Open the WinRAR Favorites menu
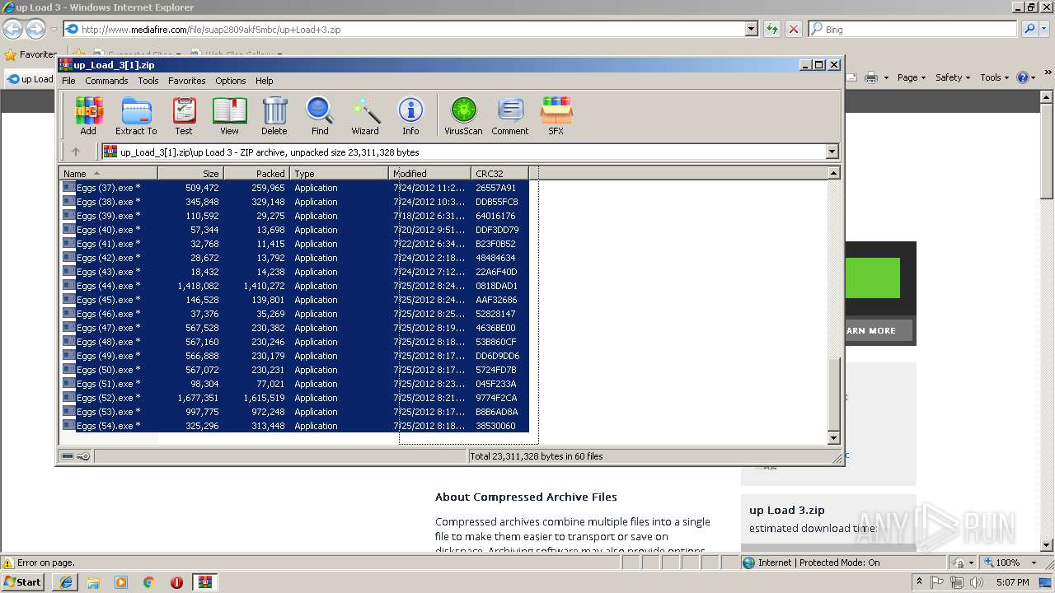The image size is (1055, 593). (187, 81)
